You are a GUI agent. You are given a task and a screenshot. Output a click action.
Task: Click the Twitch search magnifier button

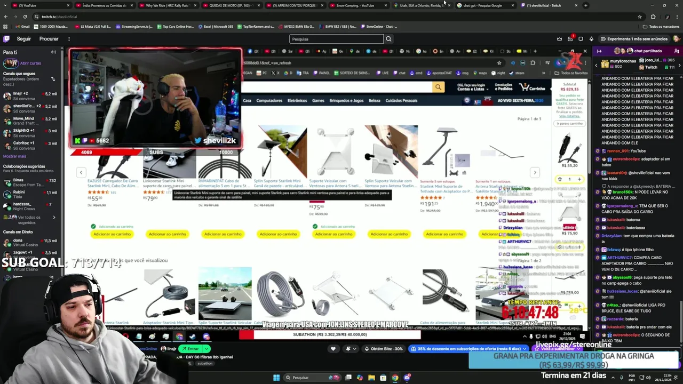click(388, 39)
